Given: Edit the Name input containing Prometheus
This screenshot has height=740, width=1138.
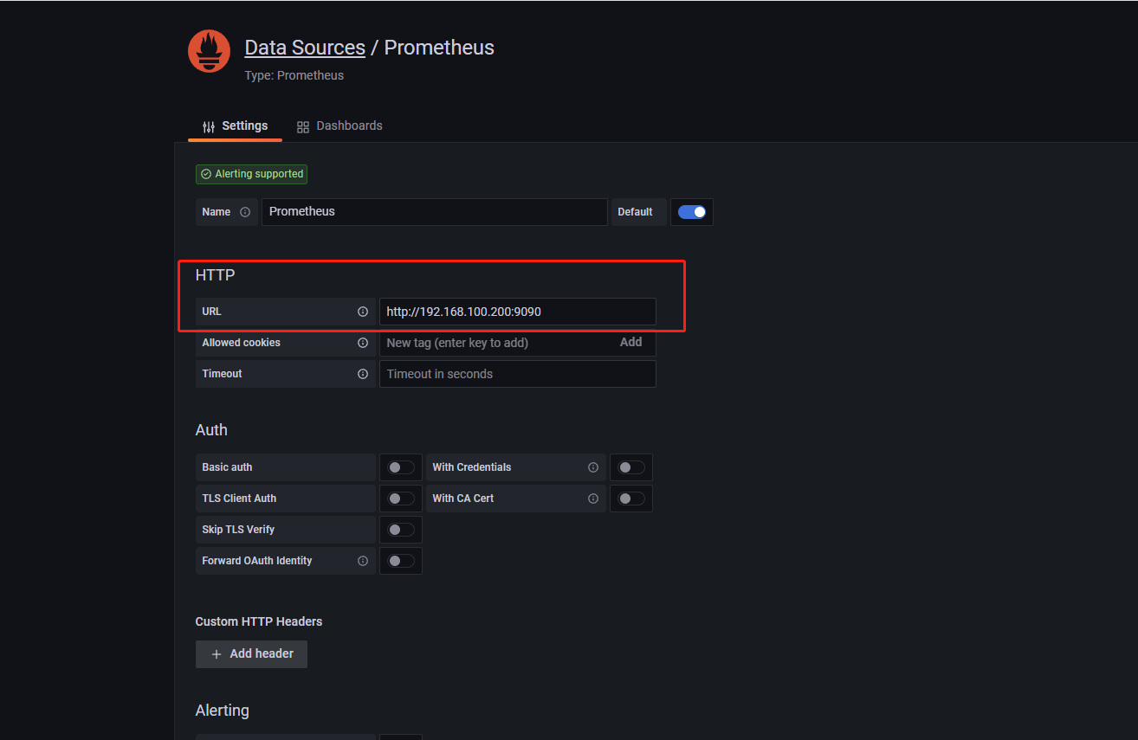Looking at the screenshot, I should click(x=434, y=212).
